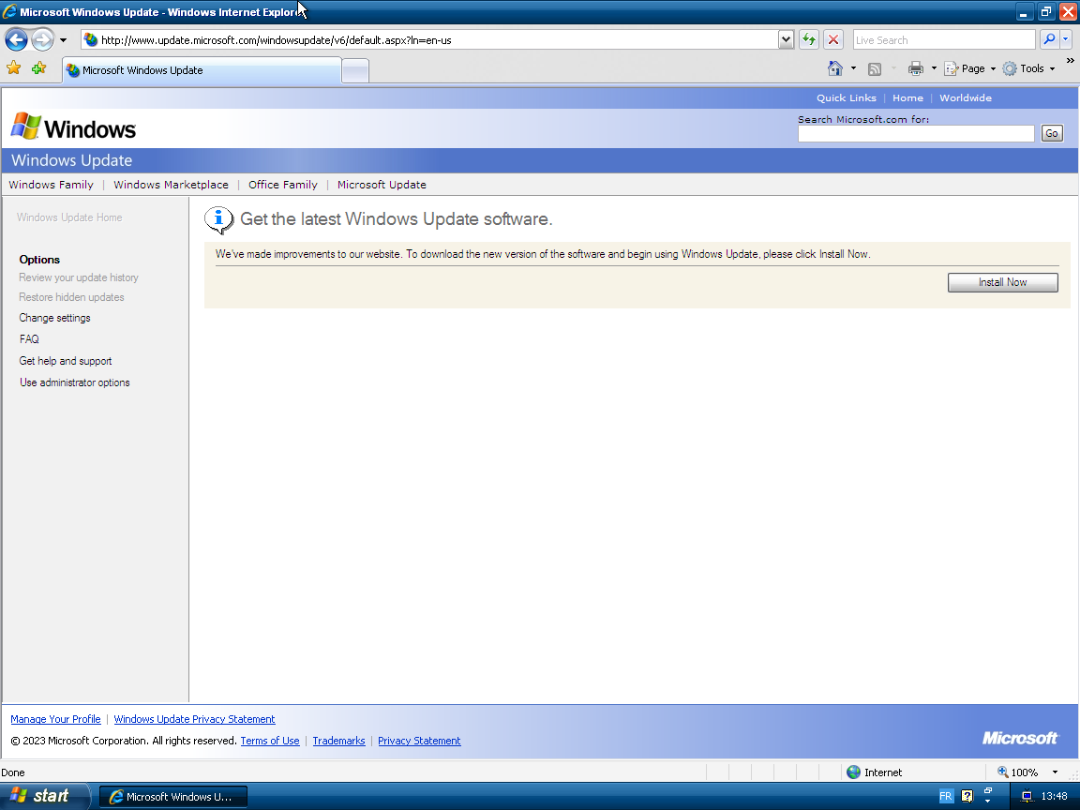The image size is (1080, 810).
Task: Expand the zoom level dropdown arrow
Action: (x=1055, y=772)
